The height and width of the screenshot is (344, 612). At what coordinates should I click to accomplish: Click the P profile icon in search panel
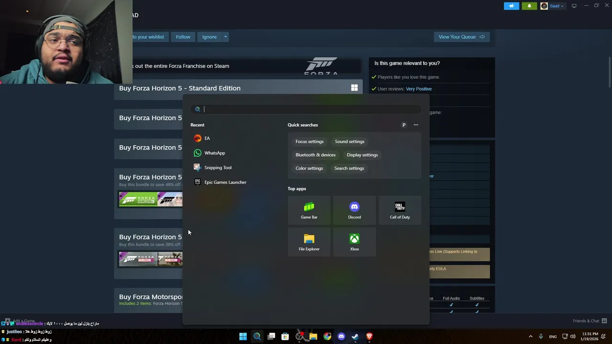[404, 125]
